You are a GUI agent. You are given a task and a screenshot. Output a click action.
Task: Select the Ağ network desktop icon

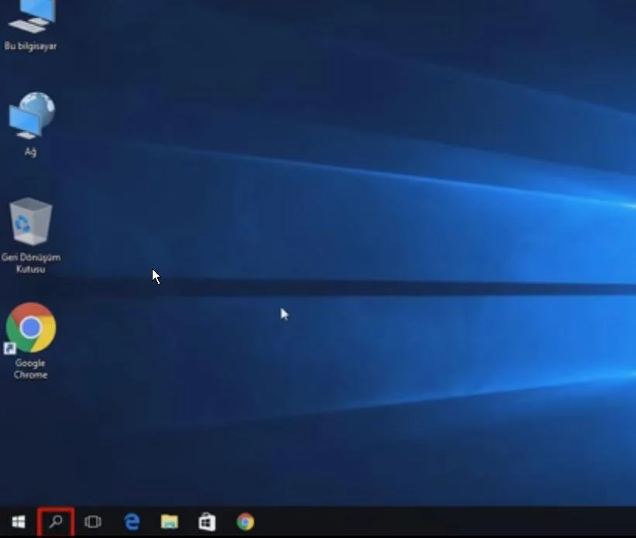coord(31,116)
